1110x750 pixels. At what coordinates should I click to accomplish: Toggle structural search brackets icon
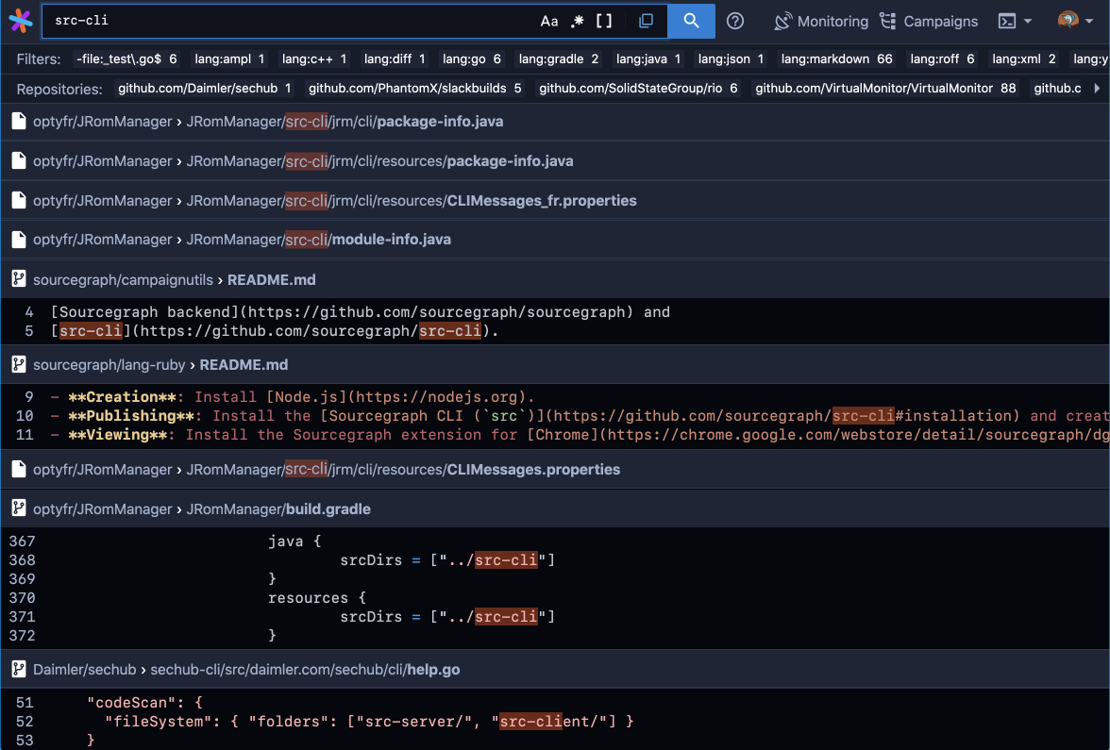point(604,21)
